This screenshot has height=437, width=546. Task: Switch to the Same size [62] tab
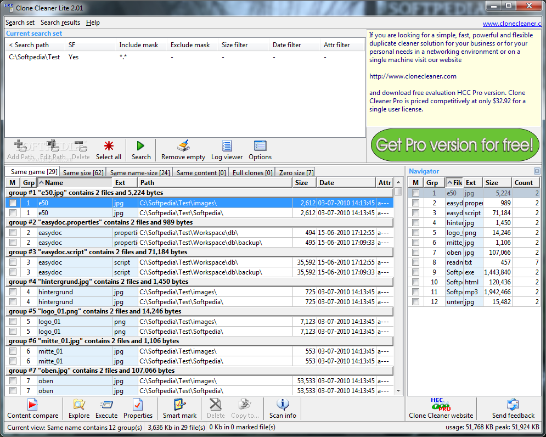coord(83,172)
